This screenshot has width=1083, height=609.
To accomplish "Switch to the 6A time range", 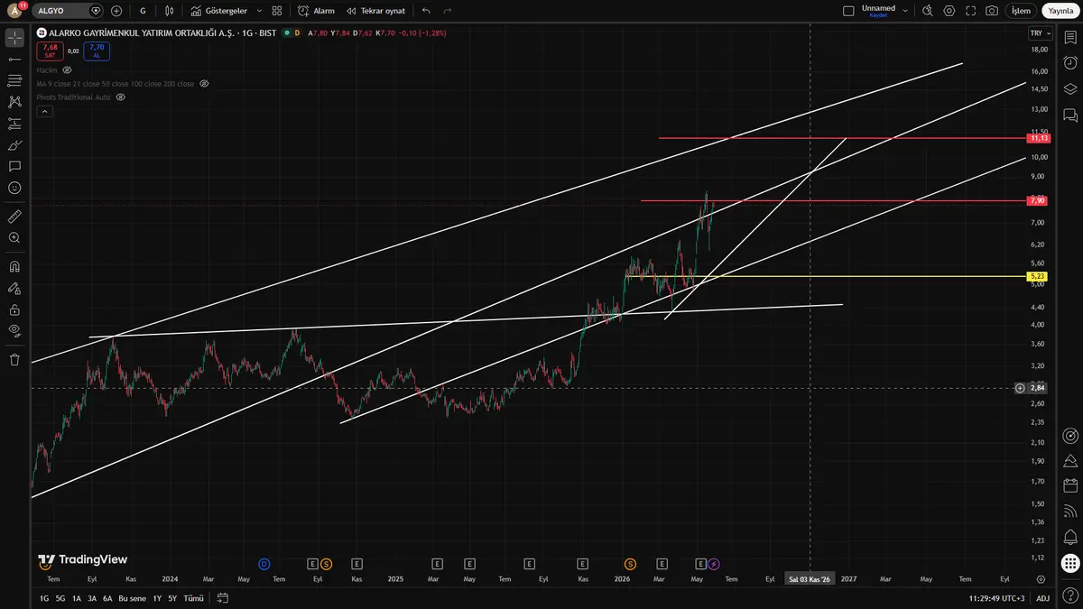I will [x=107, y=598].
